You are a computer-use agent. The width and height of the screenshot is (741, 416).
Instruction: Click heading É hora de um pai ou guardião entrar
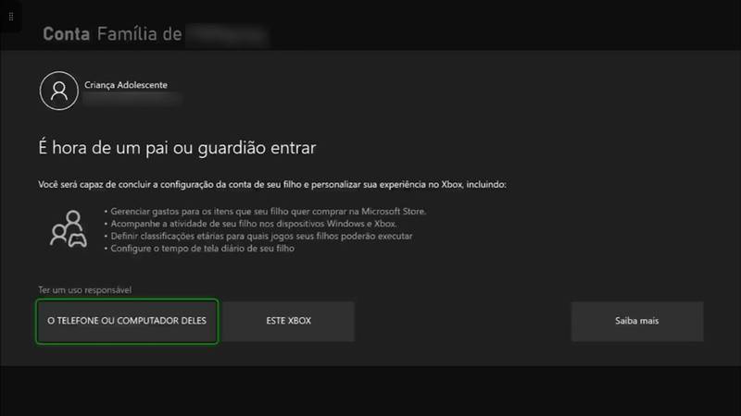pos(177,148)
